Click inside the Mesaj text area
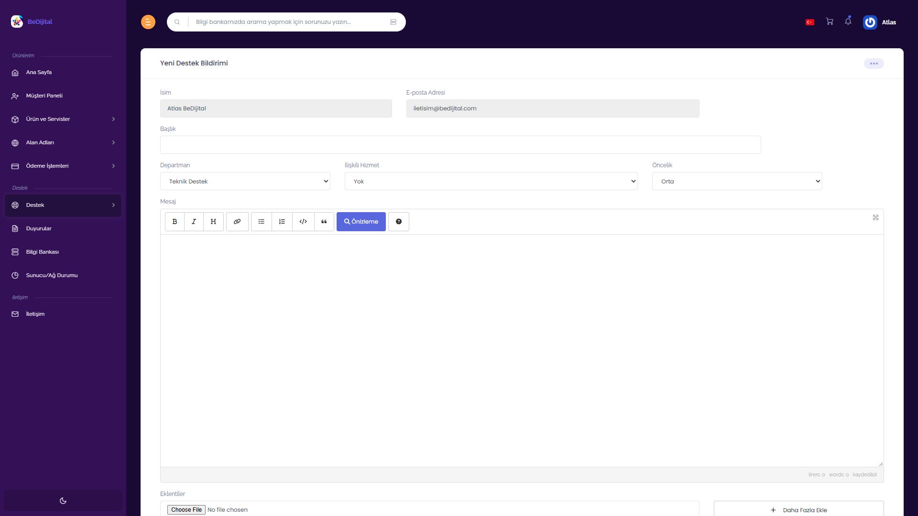The image size is (918, 516). [x=522, y=351]
